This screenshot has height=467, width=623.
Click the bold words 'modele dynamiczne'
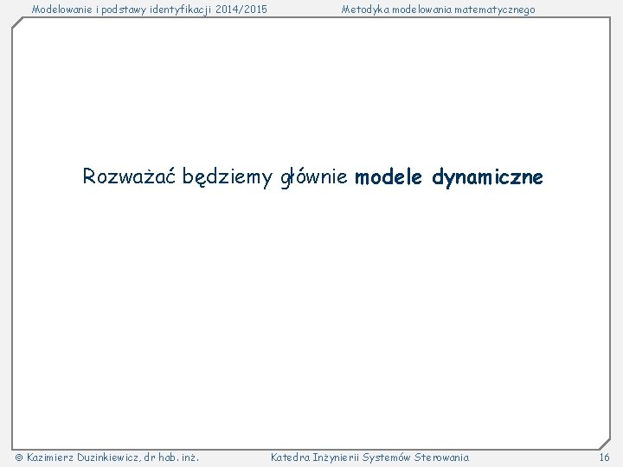pos(448,176)
